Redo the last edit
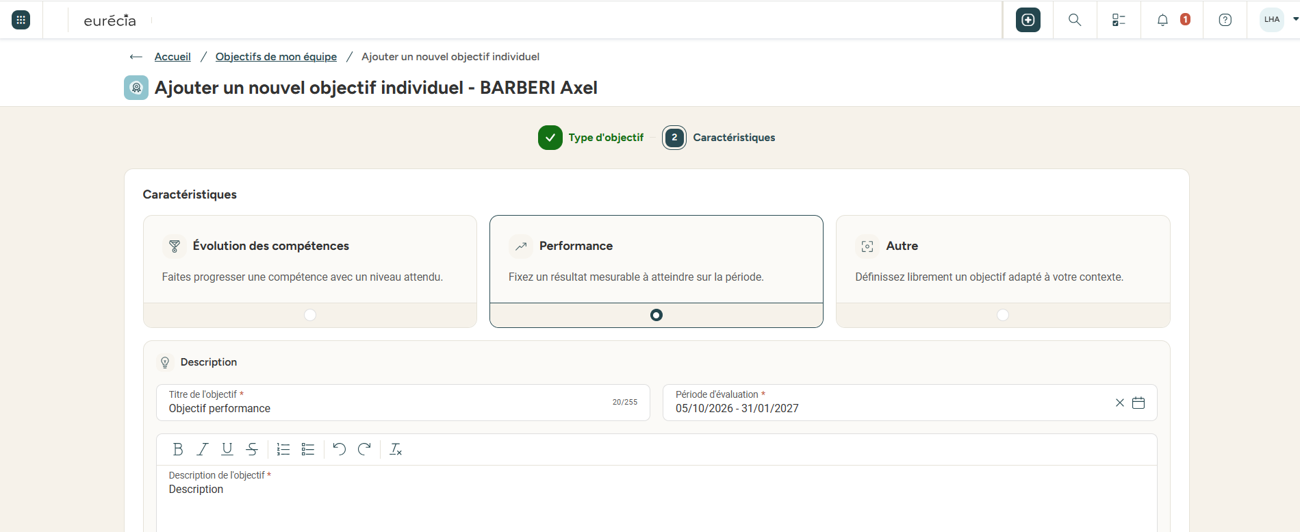This screenshot has width=1300, height=532. coord(364,449)
